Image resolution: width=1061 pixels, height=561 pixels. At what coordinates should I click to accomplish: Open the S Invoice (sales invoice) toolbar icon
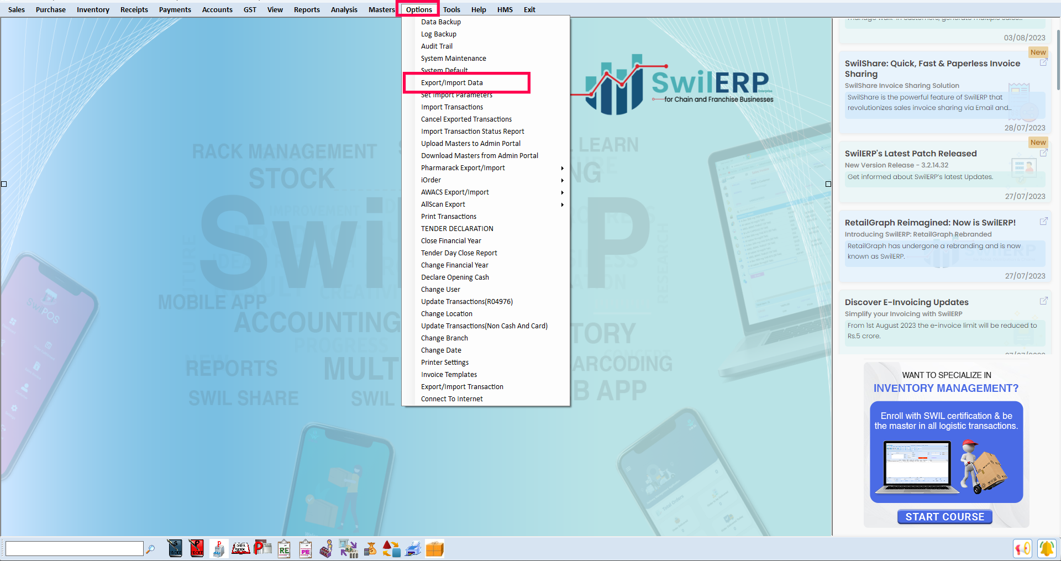tap(175, 548)
